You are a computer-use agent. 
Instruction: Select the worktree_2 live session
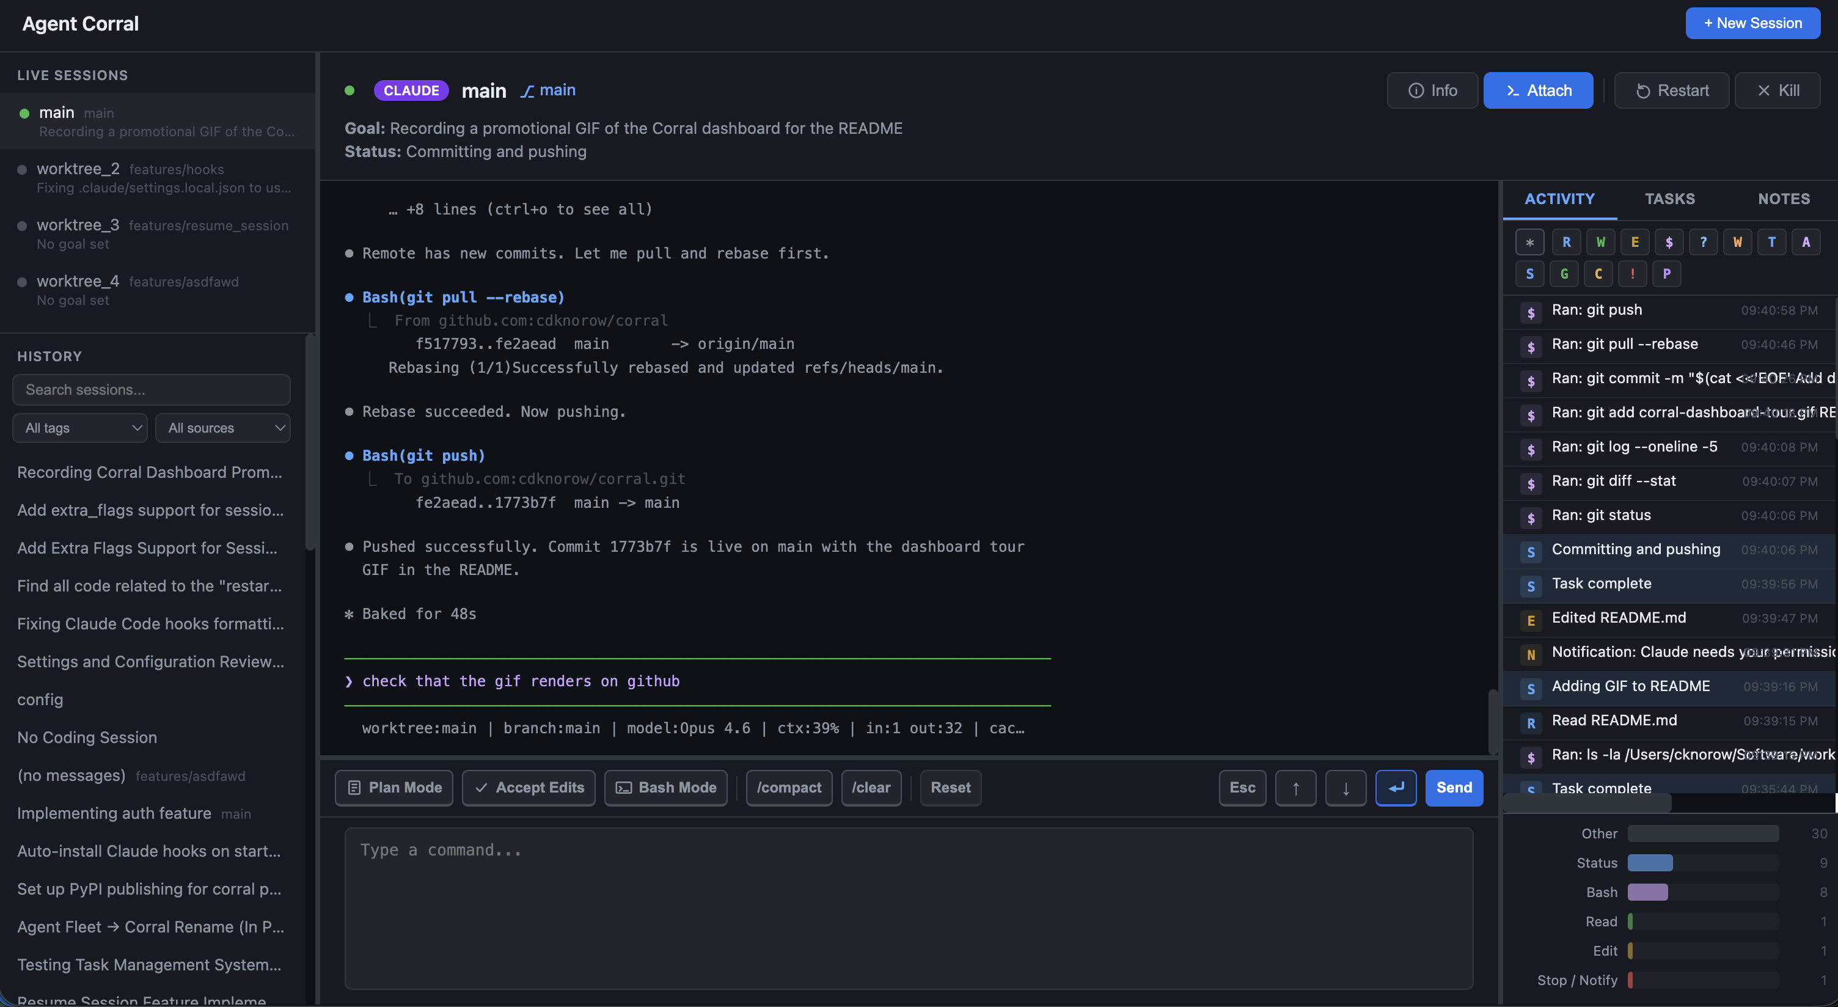158,178
